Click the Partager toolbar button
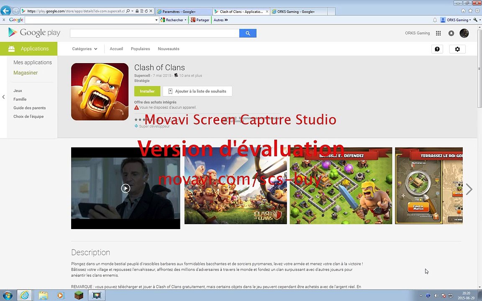Viewport: 482px width, 301px height. (200, 20)
